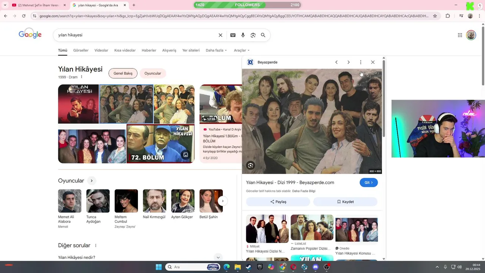The height and width of the screenshot is (273, 485).
Task: Switch to the Yer siteleri tab
Action: tap(191, 50)
